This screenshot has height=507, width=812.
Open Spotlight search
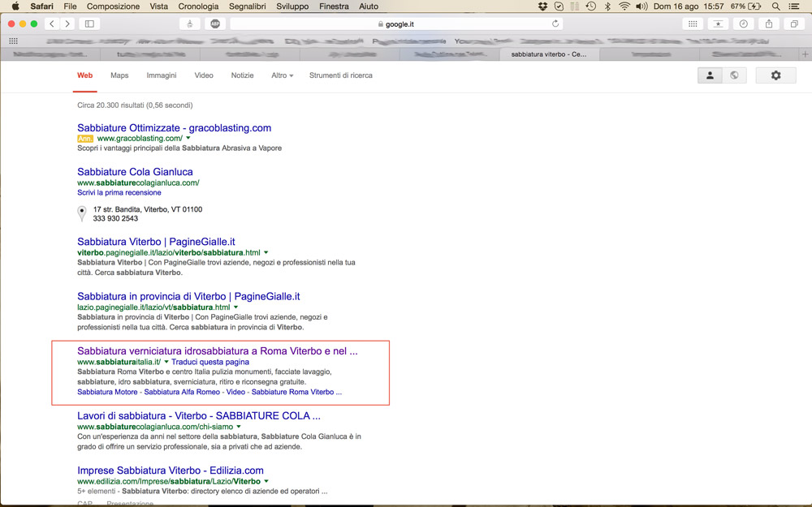click(775, 6)
